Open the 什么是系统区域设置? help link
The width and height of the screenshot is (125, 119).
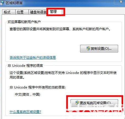click(25, 112)
